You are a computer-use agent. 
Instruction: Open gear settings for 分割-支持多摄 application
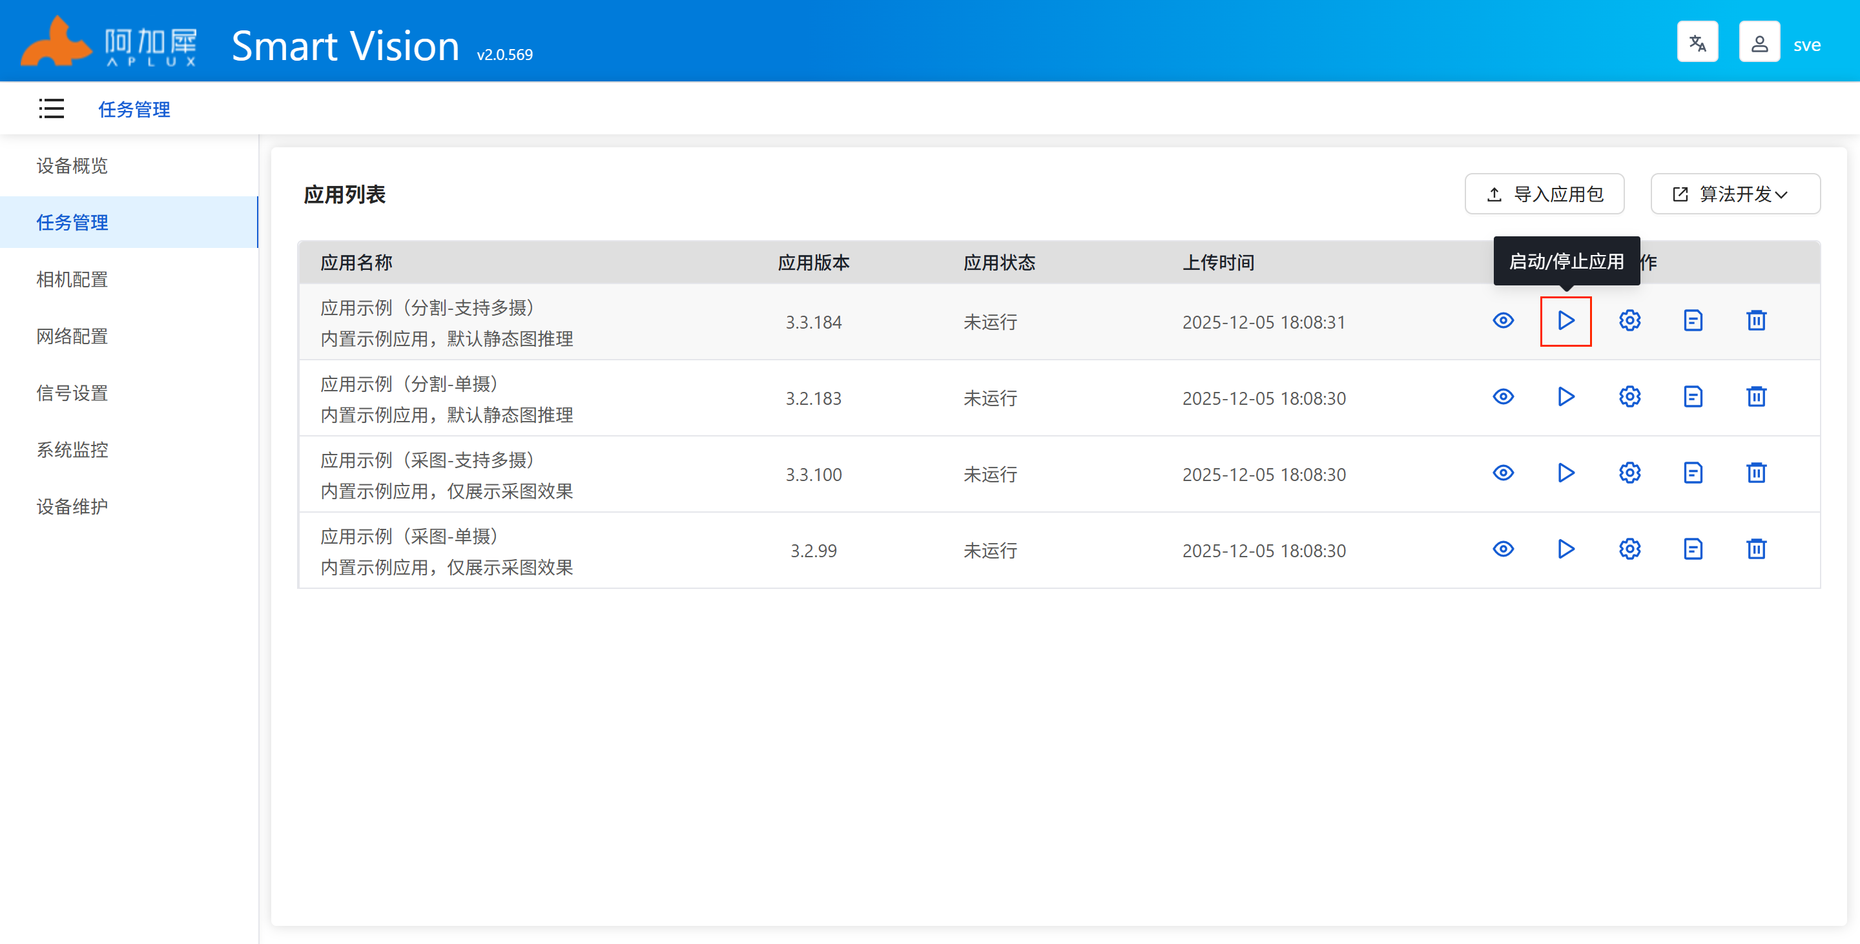[x=1629, y=320]
